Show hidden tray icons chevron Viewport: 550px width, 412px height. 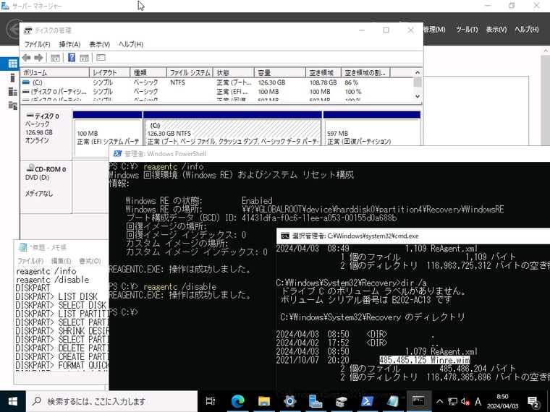coord(439,401)
